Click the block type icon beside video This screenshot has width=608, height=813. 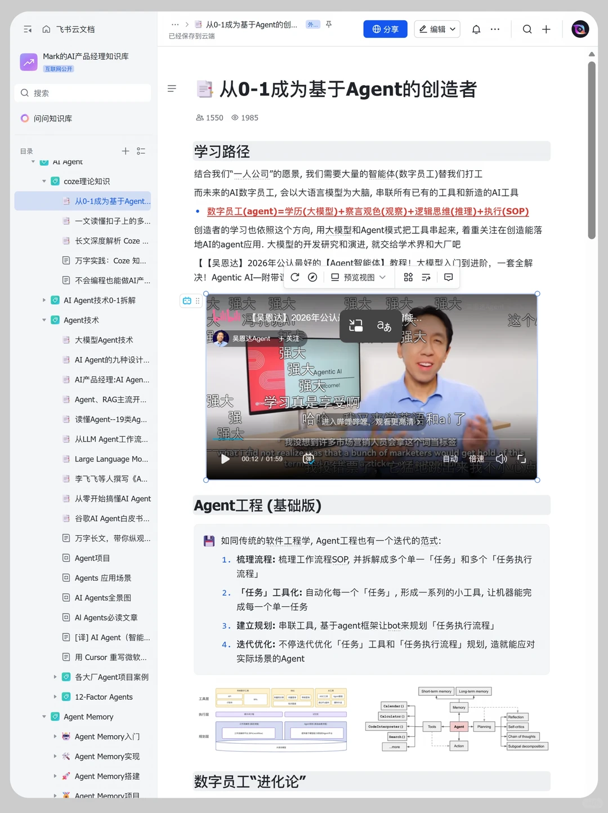[x=187, y=301]
